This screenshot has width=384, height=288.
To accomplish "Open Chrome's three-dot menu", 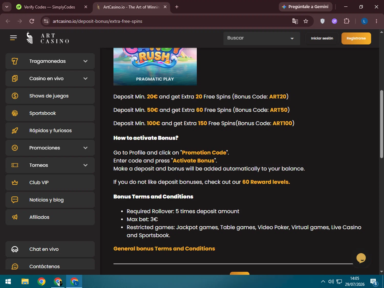I will click(x=376, y=21).
